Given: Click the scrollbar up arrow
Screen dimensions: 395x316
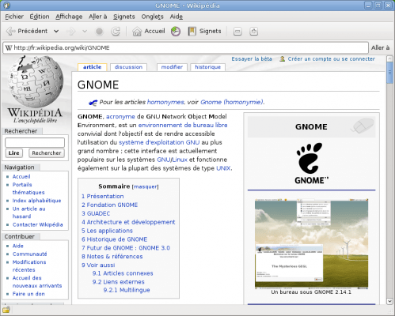Looking at the screenshot, I should coord(389,58).
